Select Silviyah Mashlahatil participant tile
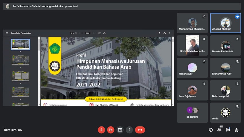This screenshot has height=137, width=244. (x=192, y=45)
